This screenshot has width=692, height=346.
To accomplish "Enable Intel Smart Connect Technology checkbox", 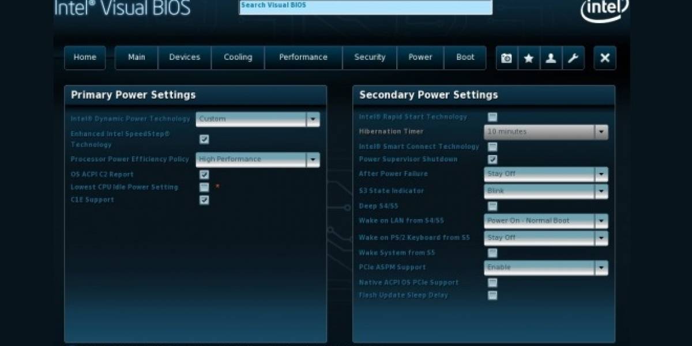I will [x=492, y=147].
